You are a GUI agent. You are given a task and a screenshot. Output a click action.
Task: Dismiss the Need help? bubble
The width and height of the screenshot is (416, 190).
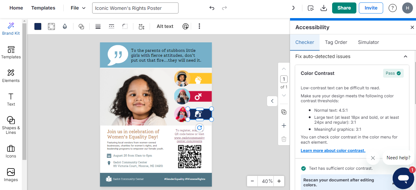tap(373, 158)
